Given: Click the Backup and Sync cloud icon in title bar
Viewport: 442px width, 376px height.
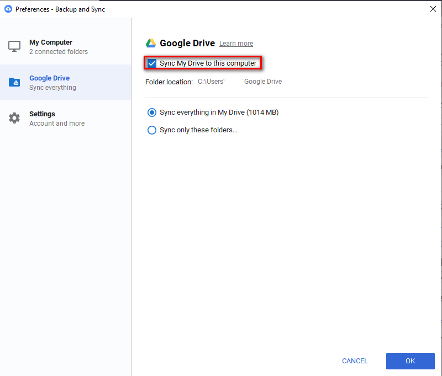Looking at the screenshot, I should pyautogui.click(x=8, y=9).
